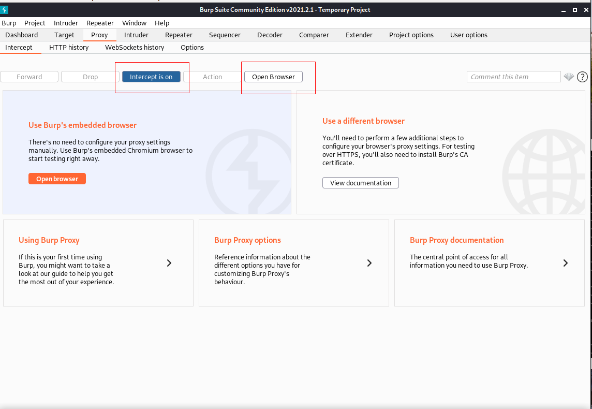Go to the Sequencer tab
The width and height of the screenshot is (592, 409).
pyautogui.click(x=225, y=35)
